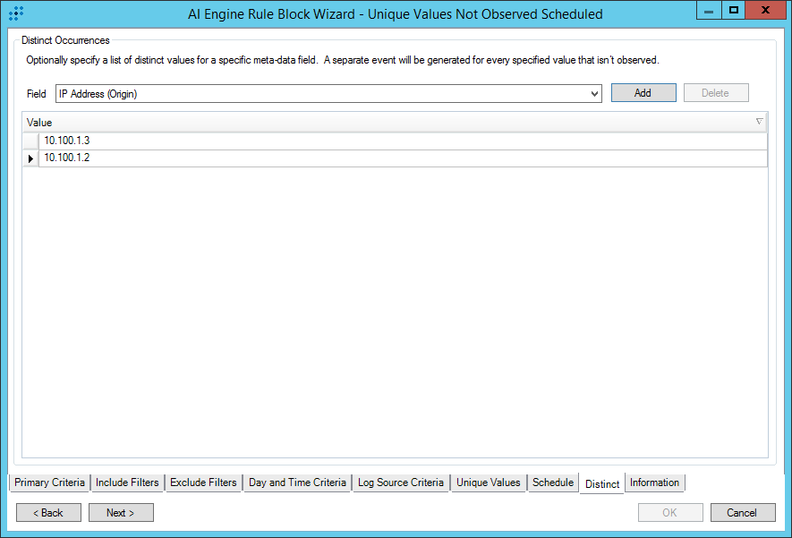Open the Unique Values tab
The image size is (792, 538).
click(488, 482)
